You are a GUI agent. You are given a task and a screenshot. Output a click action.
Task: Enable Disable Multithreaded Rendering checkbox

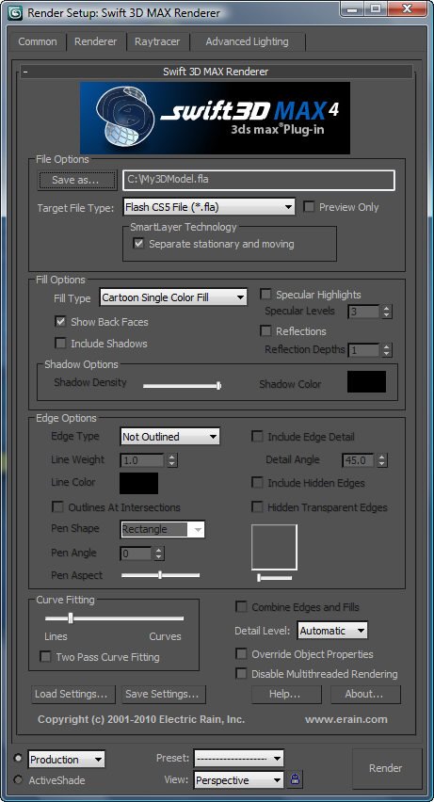[241, 674]
